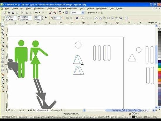Save the document with floppy icon
The image size is (161, 121).
[x=13, y=13]
